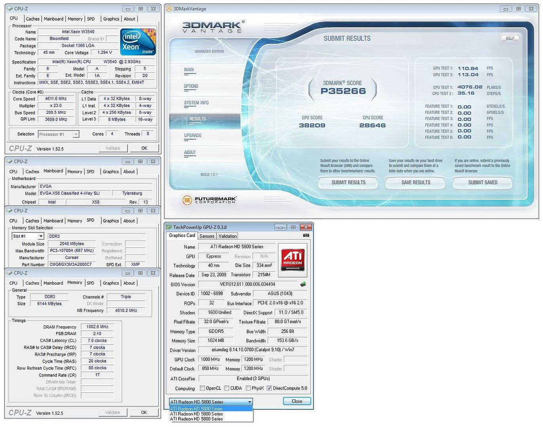Click the GPU field 'Cypress'

click(214, 256)
